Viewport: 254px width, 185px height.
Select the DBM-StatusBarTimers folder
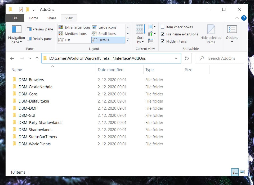click(38, 137)
